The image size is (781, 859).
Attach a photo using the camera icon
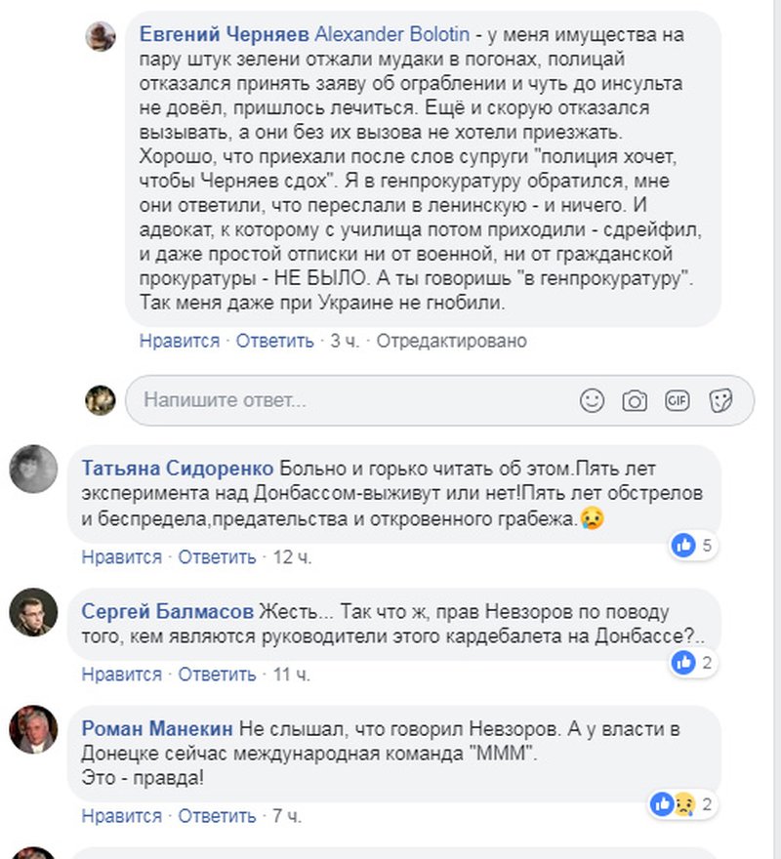point(635,400)
